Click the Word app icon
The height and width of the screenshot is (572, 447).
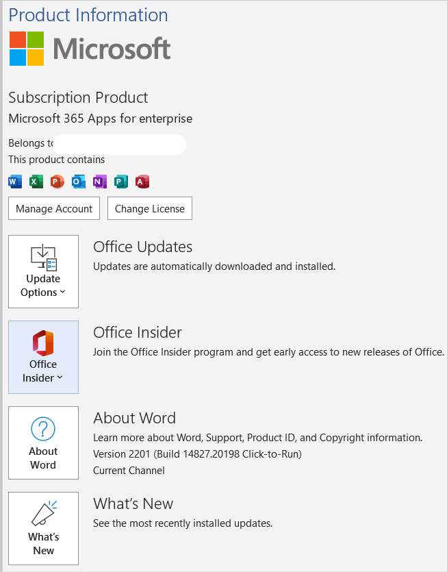click(15, 182)
